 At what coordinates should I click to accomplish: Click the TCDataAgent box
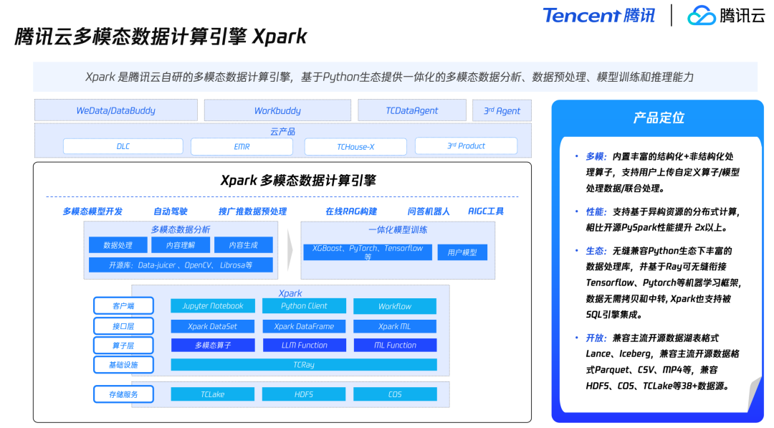pos(411,110)
